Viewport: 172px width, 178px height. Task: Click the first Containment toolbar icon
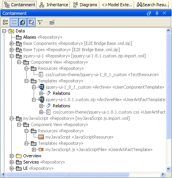point(5,22)
